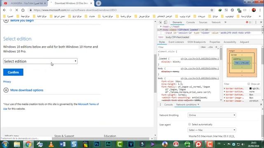
Task: Select the drawer Console tab
Action: point(168,104)
